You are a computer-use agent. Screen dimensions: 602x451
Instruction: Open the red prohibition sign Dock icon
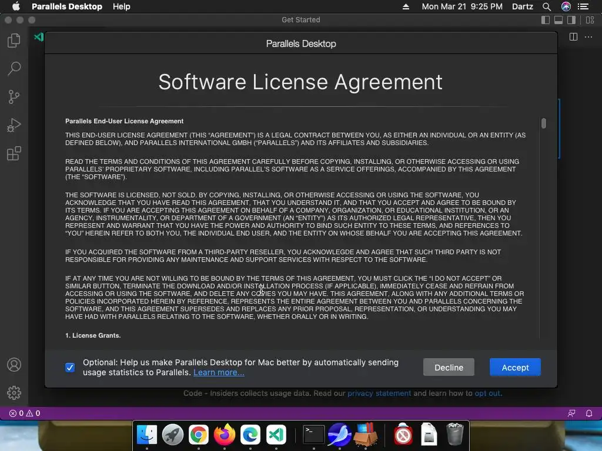tap(403, 435)
